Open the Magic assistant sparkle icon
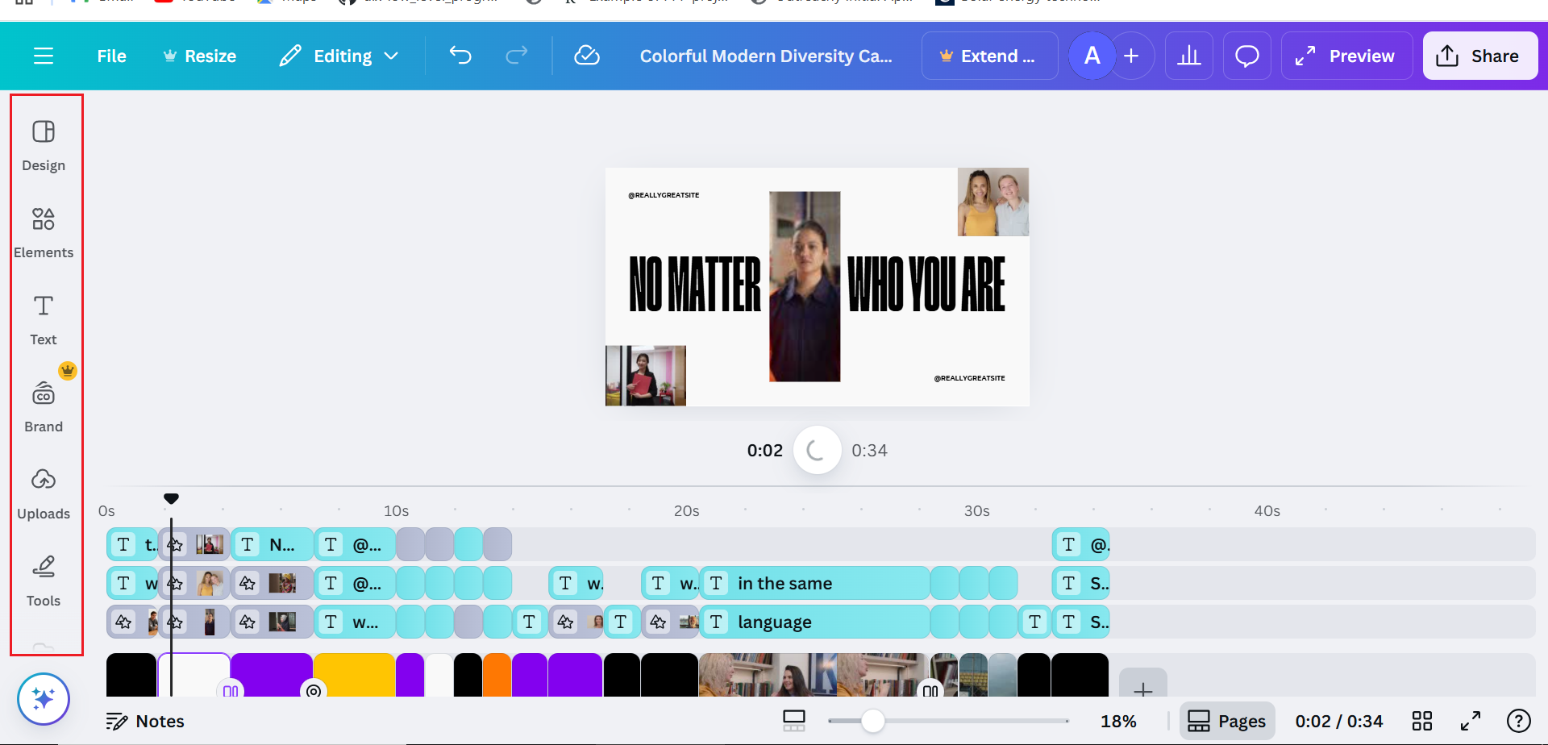1548x745 pixels. (x=44, y=698)
